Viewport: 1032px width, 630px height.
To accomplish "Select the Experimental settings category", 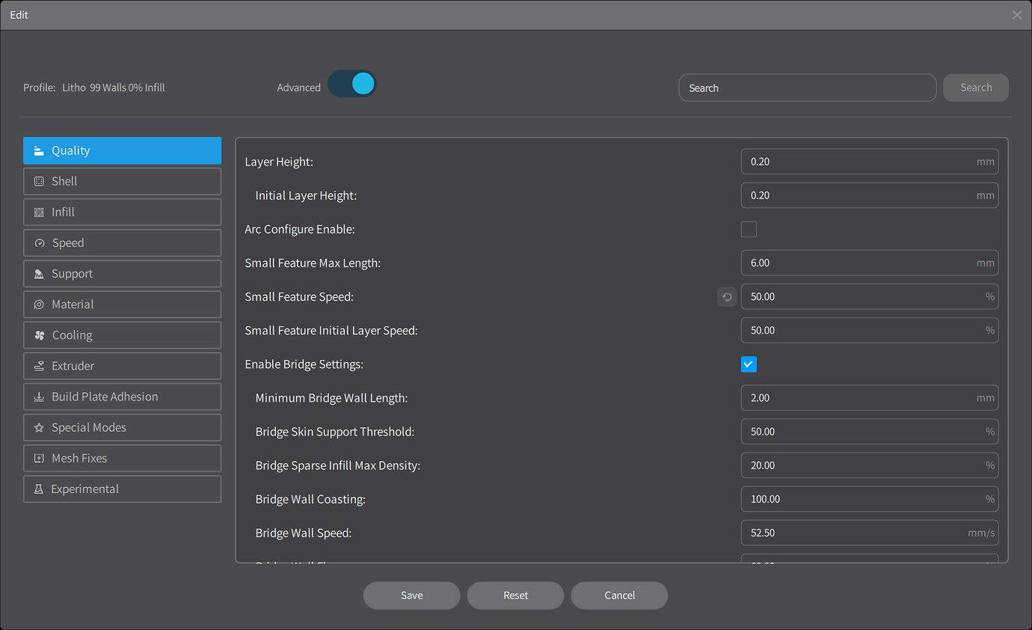I will (122, 489).
